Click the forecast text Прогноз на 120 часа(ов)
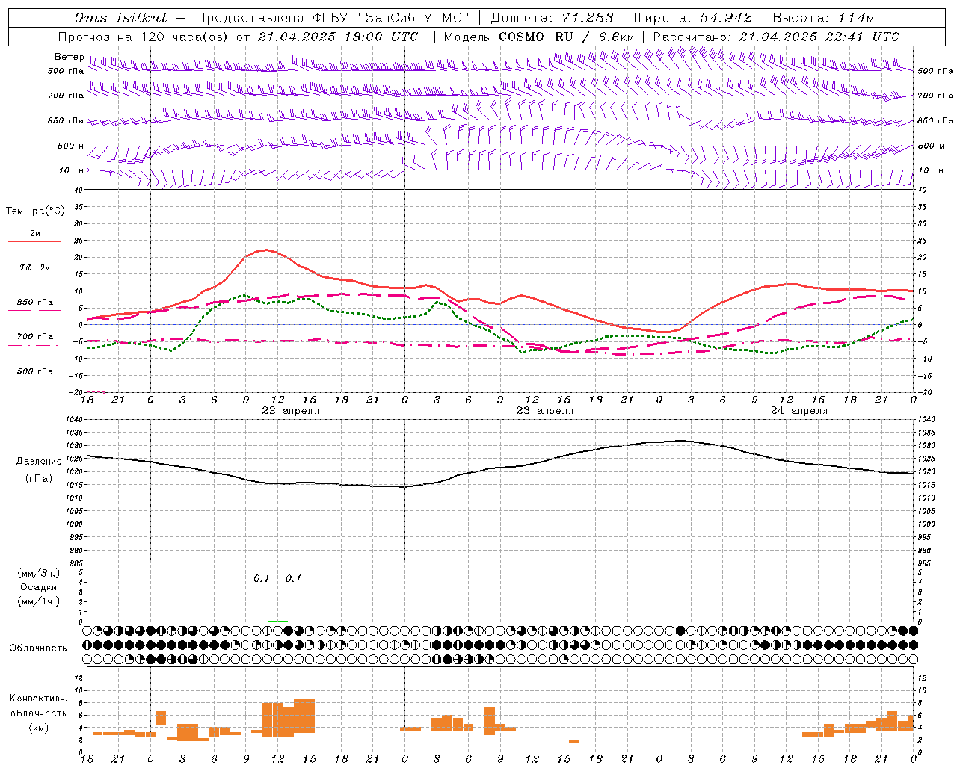The width and height of the screenshot is (957, 765). (x=144, y=37)
